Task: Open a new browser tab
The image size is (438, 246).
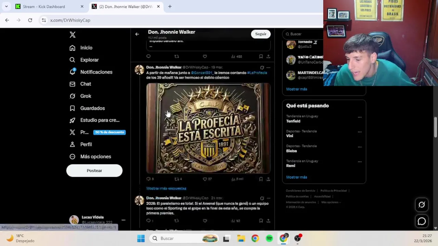Action: point(170,6)
